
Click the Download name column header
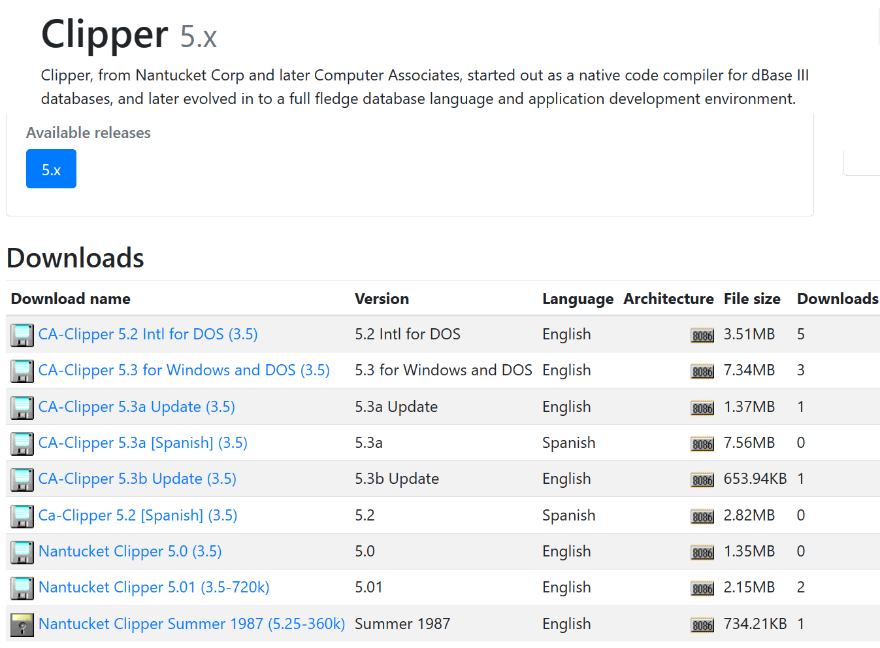pos(71,299)
